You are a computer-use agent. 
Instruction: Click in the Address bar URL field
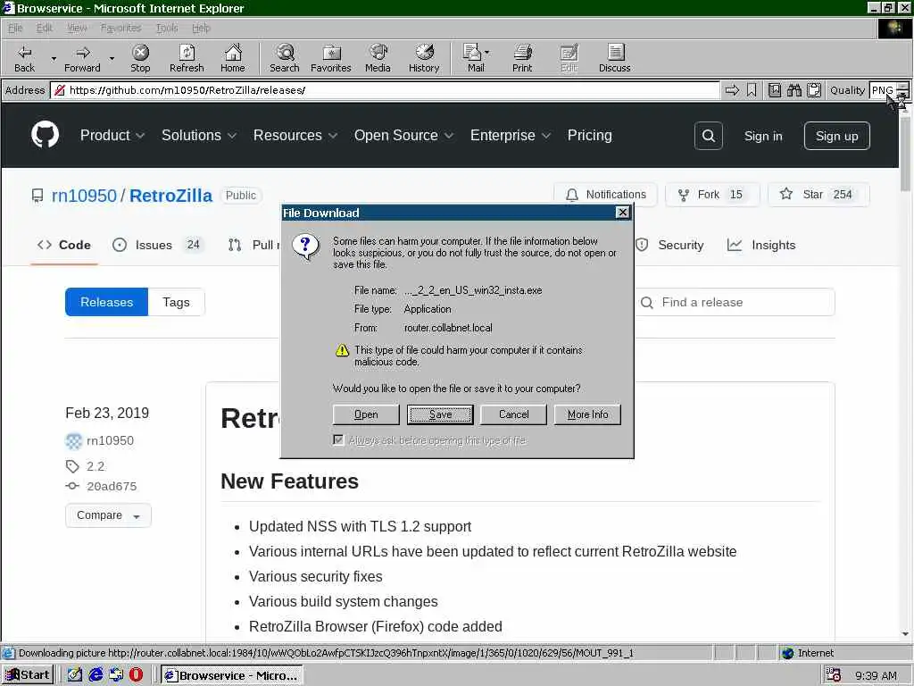point(385,90)
